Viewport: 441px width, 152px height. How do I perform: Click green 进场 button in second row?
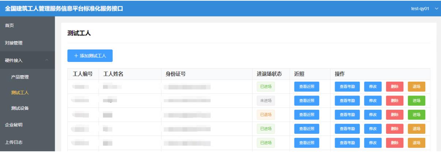click(417, 101)
